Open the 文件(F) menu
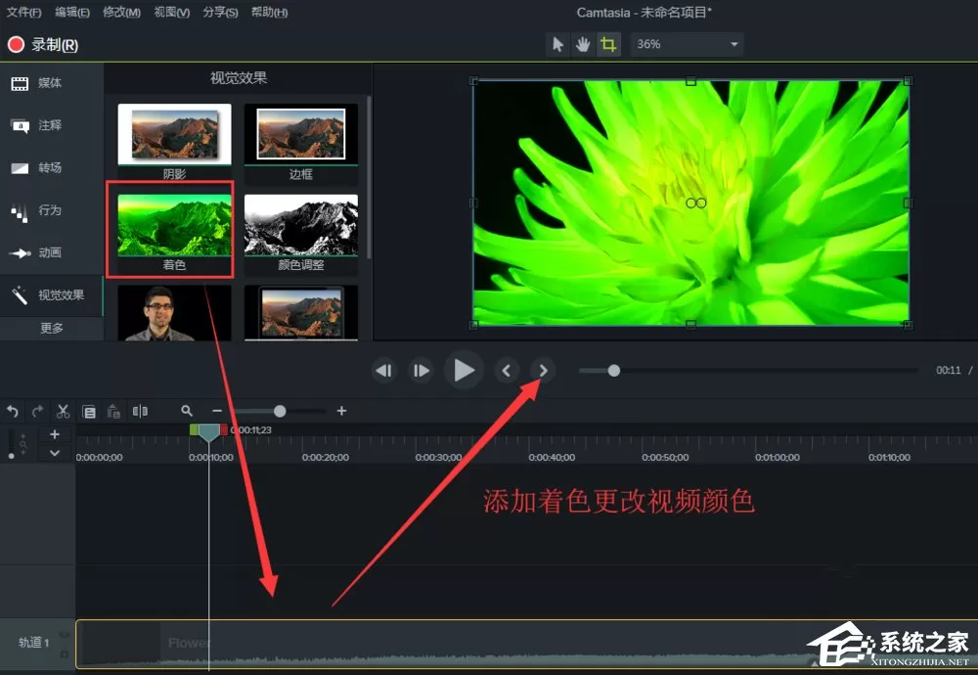 pyautogui.click(x=23, y=12)
